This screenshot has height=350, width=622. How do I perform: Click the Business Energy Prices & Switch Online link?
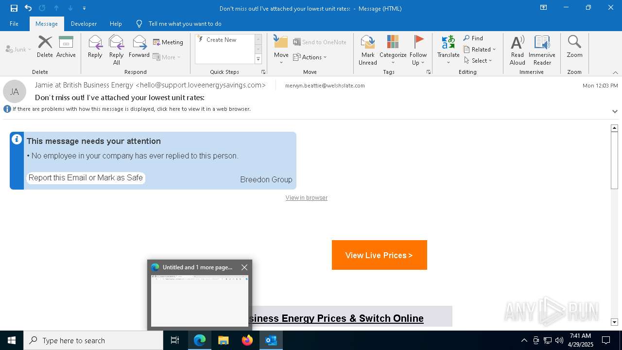pyautogui.click(x=336, y=318)
